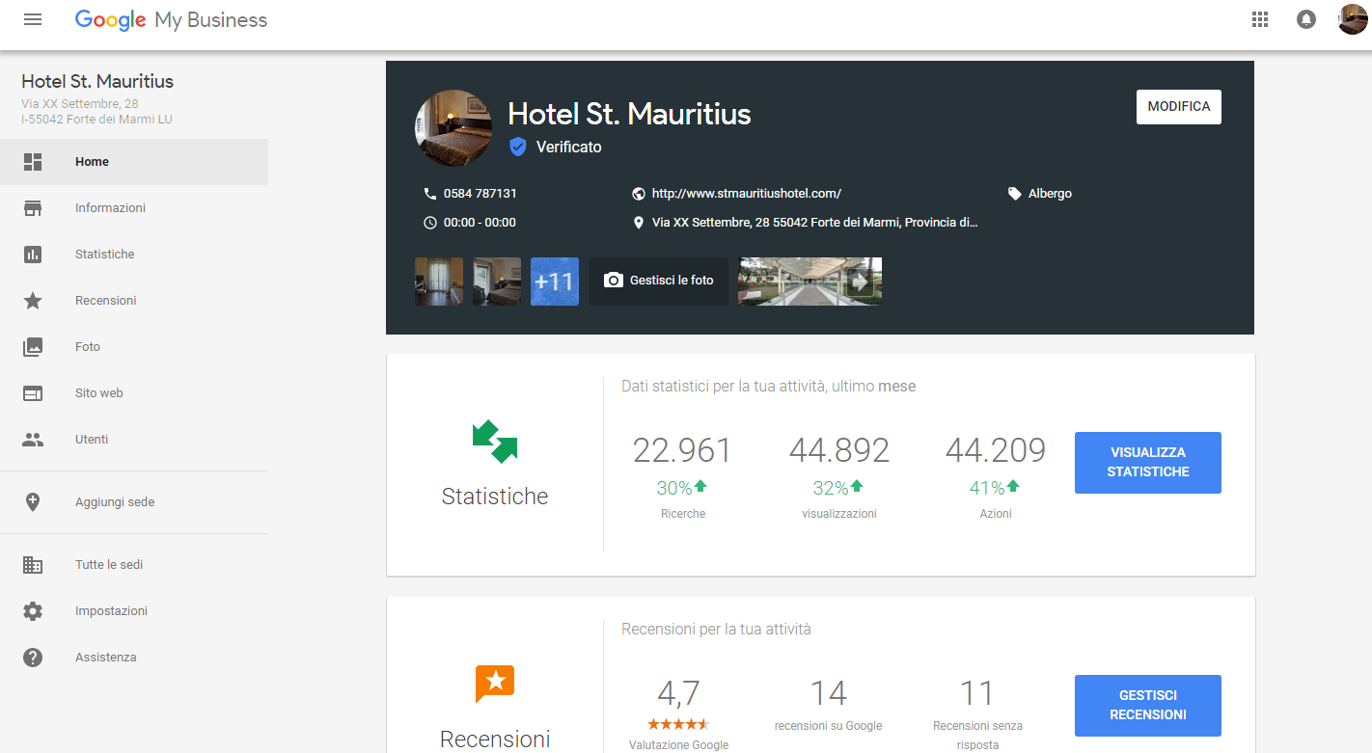Open the second hotel room photo thumbnail
Screen dimensions: 1372x753
click(497, 282)
